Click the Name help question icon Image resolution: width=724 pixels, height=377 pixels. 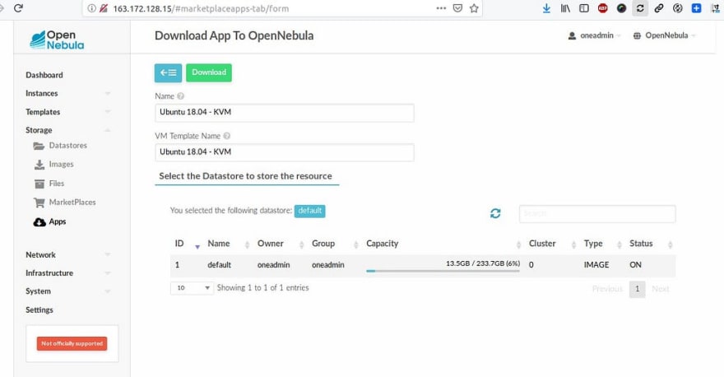(x=180, y=96)
